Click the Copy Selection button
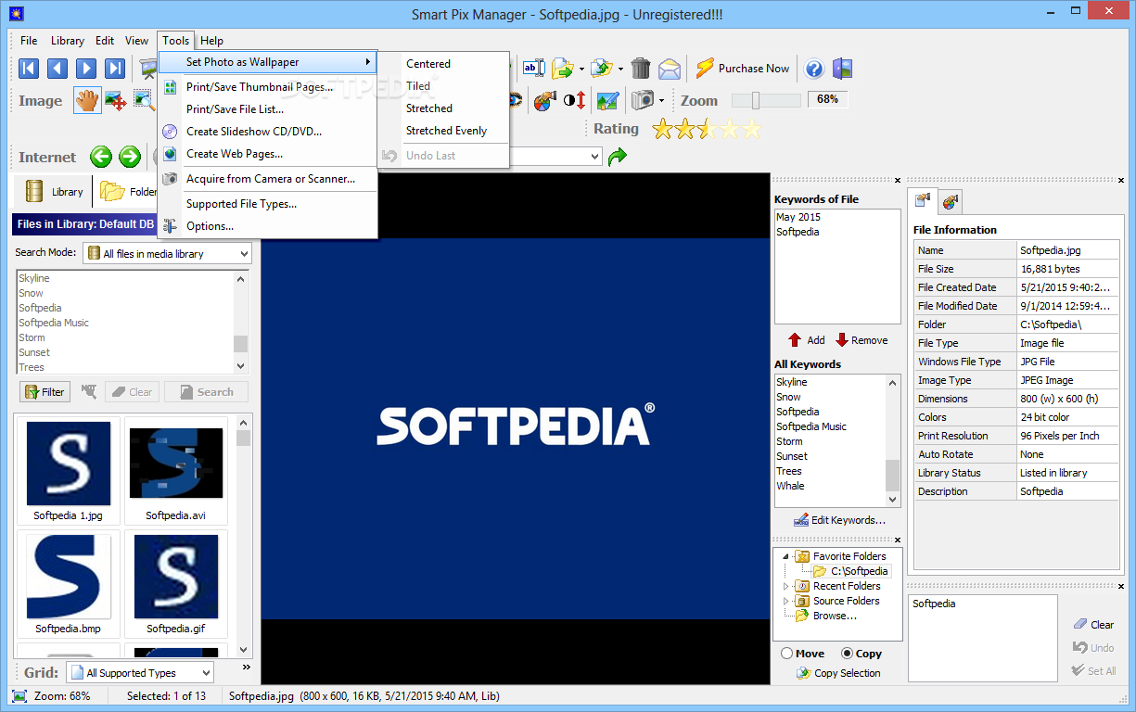 [x=838, y=673]
